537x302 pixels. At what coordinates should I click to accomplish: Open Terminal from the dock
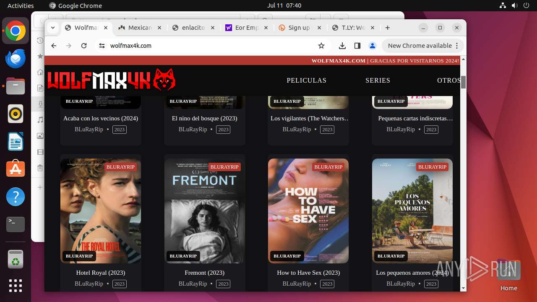(16, 224)
